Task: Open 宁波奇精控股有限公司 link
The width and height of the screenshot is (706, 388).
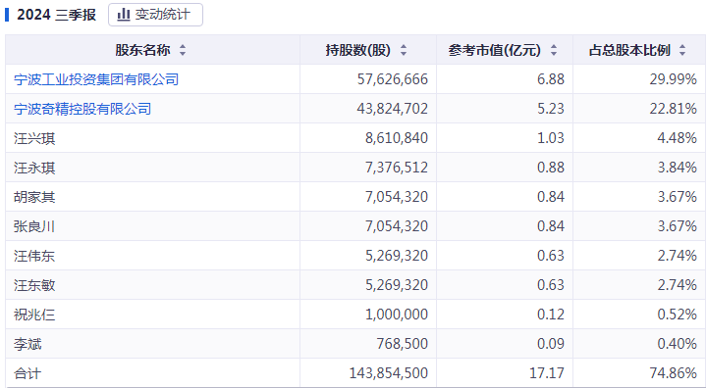Action: tap(82, 109)
